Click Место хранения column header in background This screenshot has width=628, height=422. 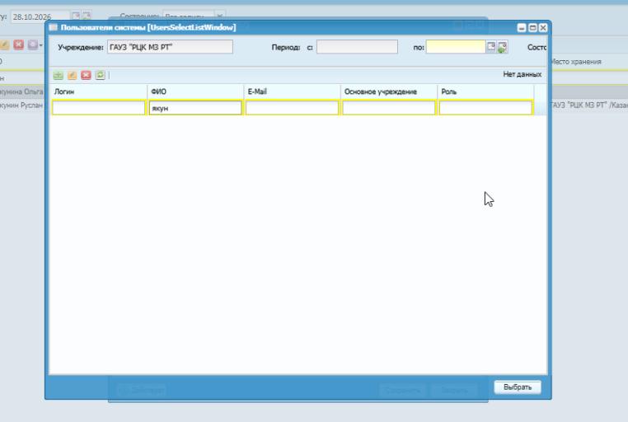tap(576, 62)
